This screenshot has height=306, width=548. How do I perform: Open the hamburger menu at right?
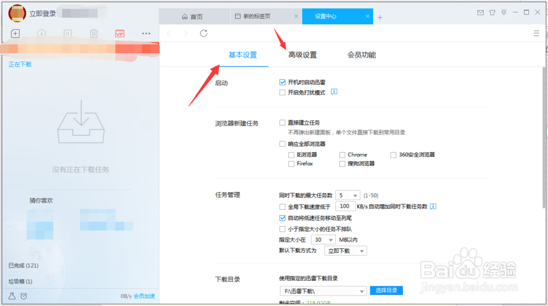tap(536, 33)
